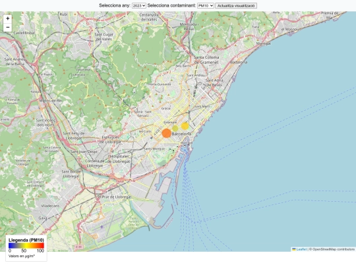Zoom in with the plus button
Viewport: 356px width, 267px height.
click(7, 18)
